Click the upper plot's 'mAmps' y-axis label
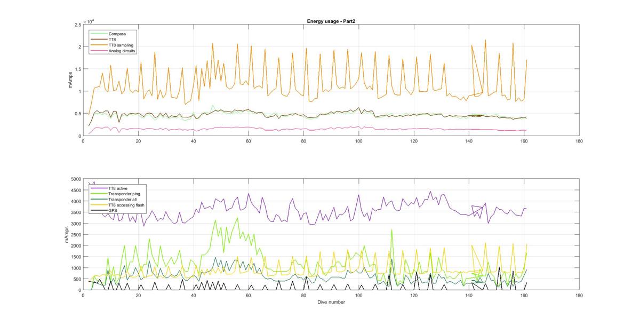Image resolution: width=640 pixels, height=326 pixels. point(70,80)
